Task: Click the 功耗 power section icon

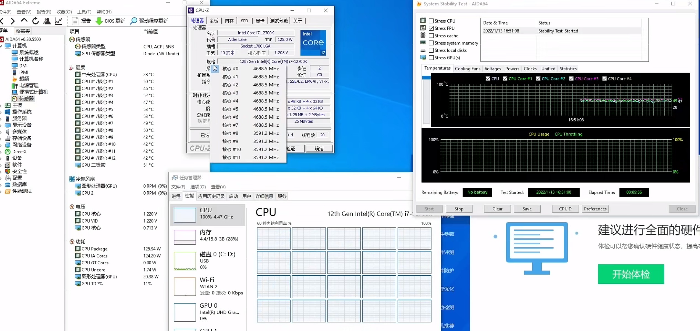Action: click(x=72, y=242)
